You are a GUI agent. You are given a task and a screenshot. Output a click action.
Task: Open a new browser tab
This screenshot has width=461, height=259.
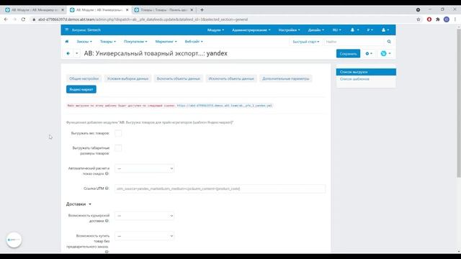click(202, 9)
